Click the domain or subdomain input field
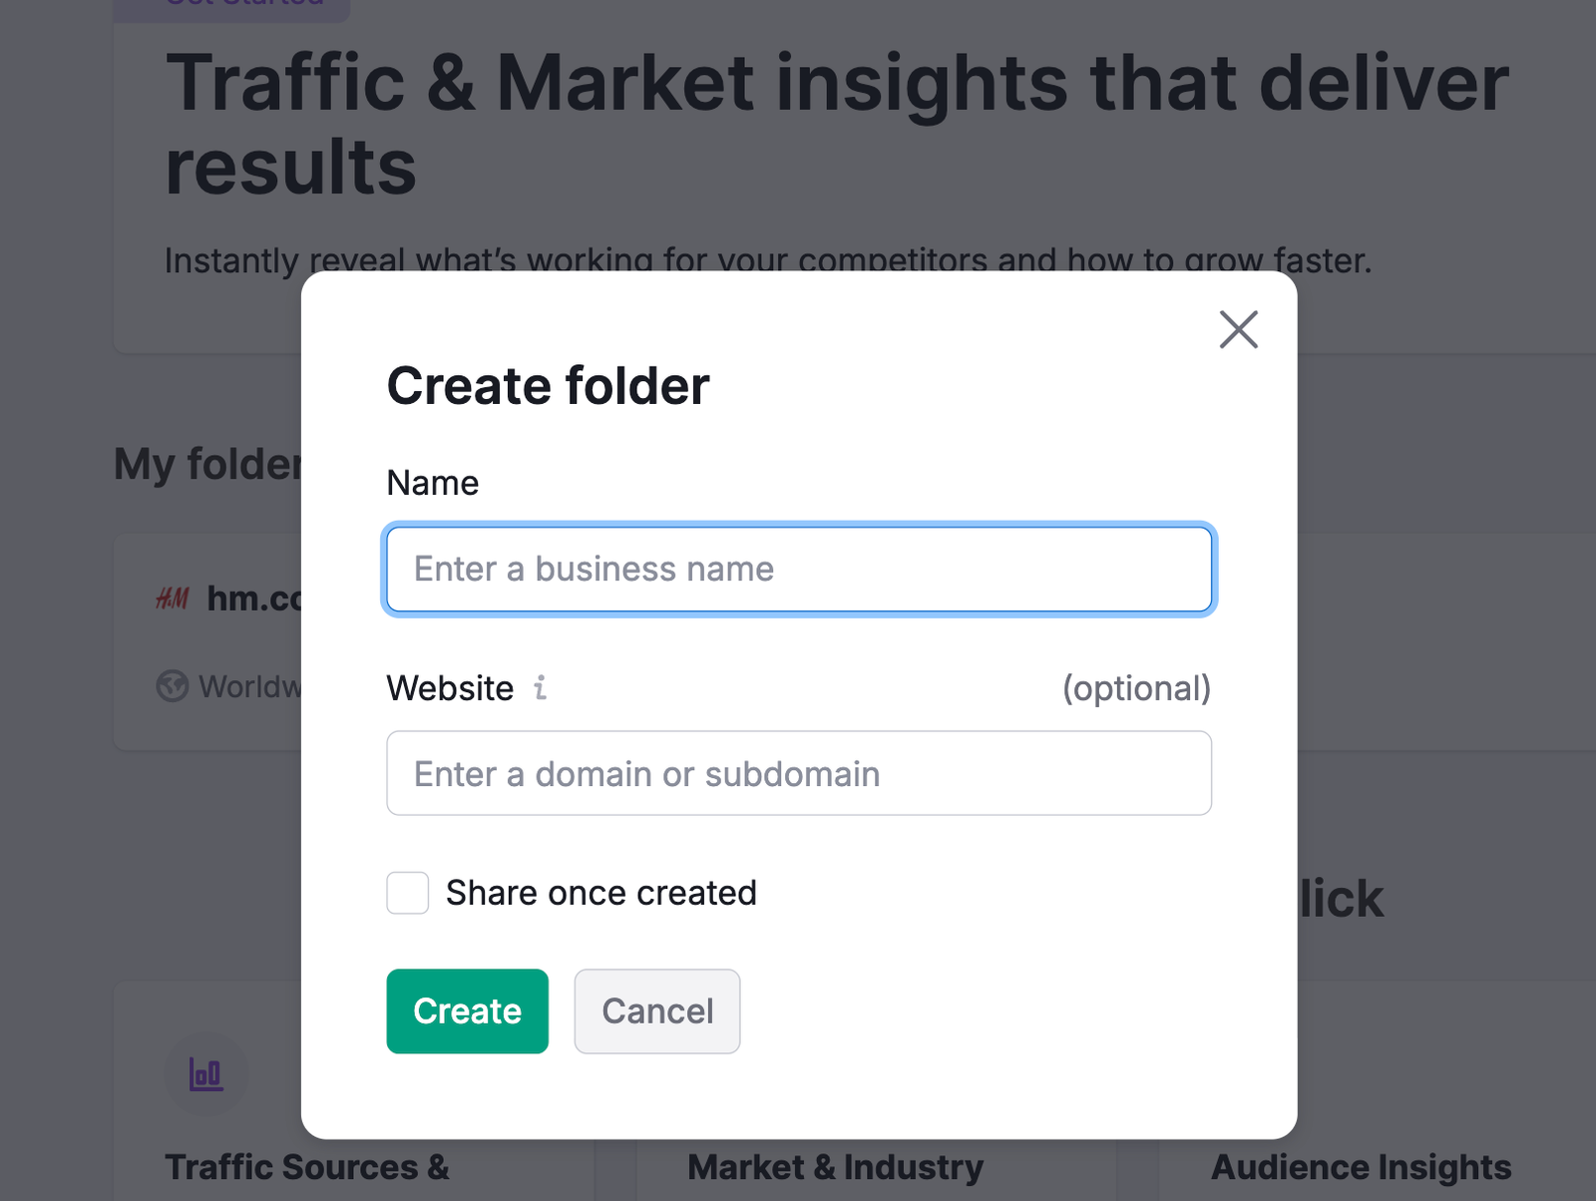1596x1201 pixels. tap(798, 773)
